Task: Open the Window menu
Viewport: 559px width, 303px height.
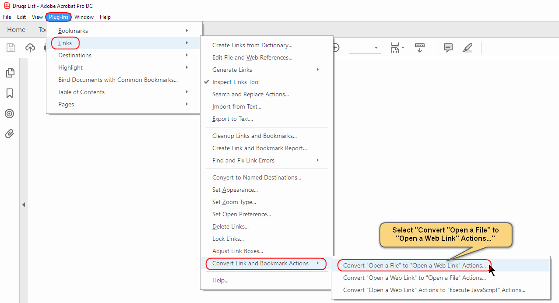Action: [84, 17]
